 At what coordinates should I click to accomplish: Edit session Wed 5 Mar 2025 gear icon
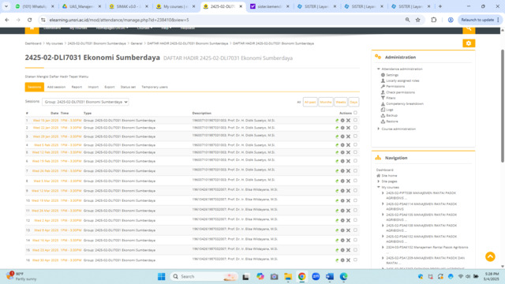coord(342,181)
